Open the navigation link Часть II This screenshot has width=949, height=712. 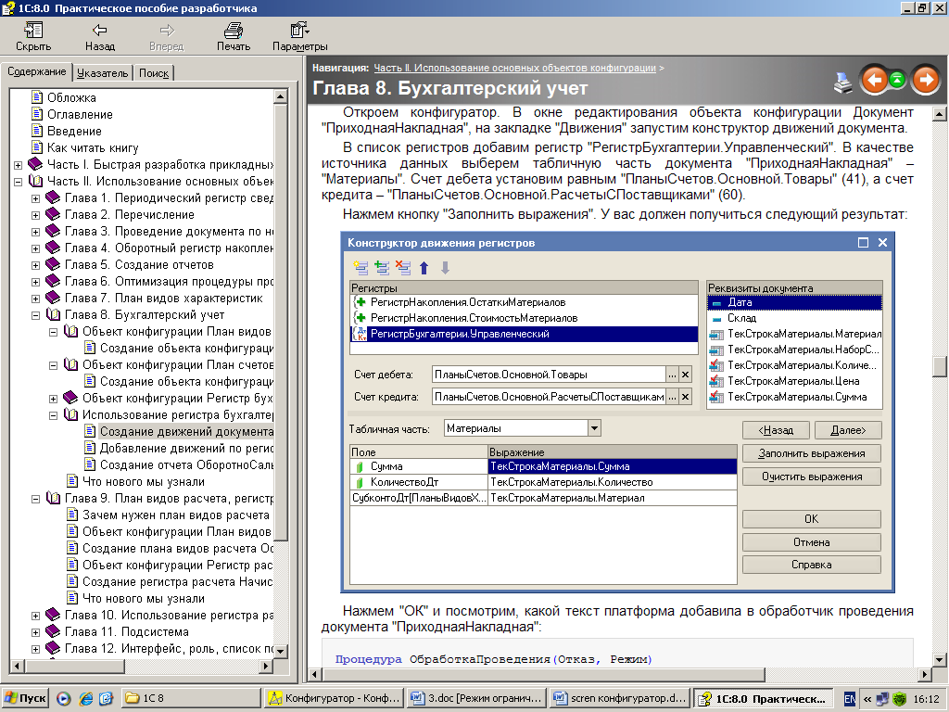tap(514, 68)
